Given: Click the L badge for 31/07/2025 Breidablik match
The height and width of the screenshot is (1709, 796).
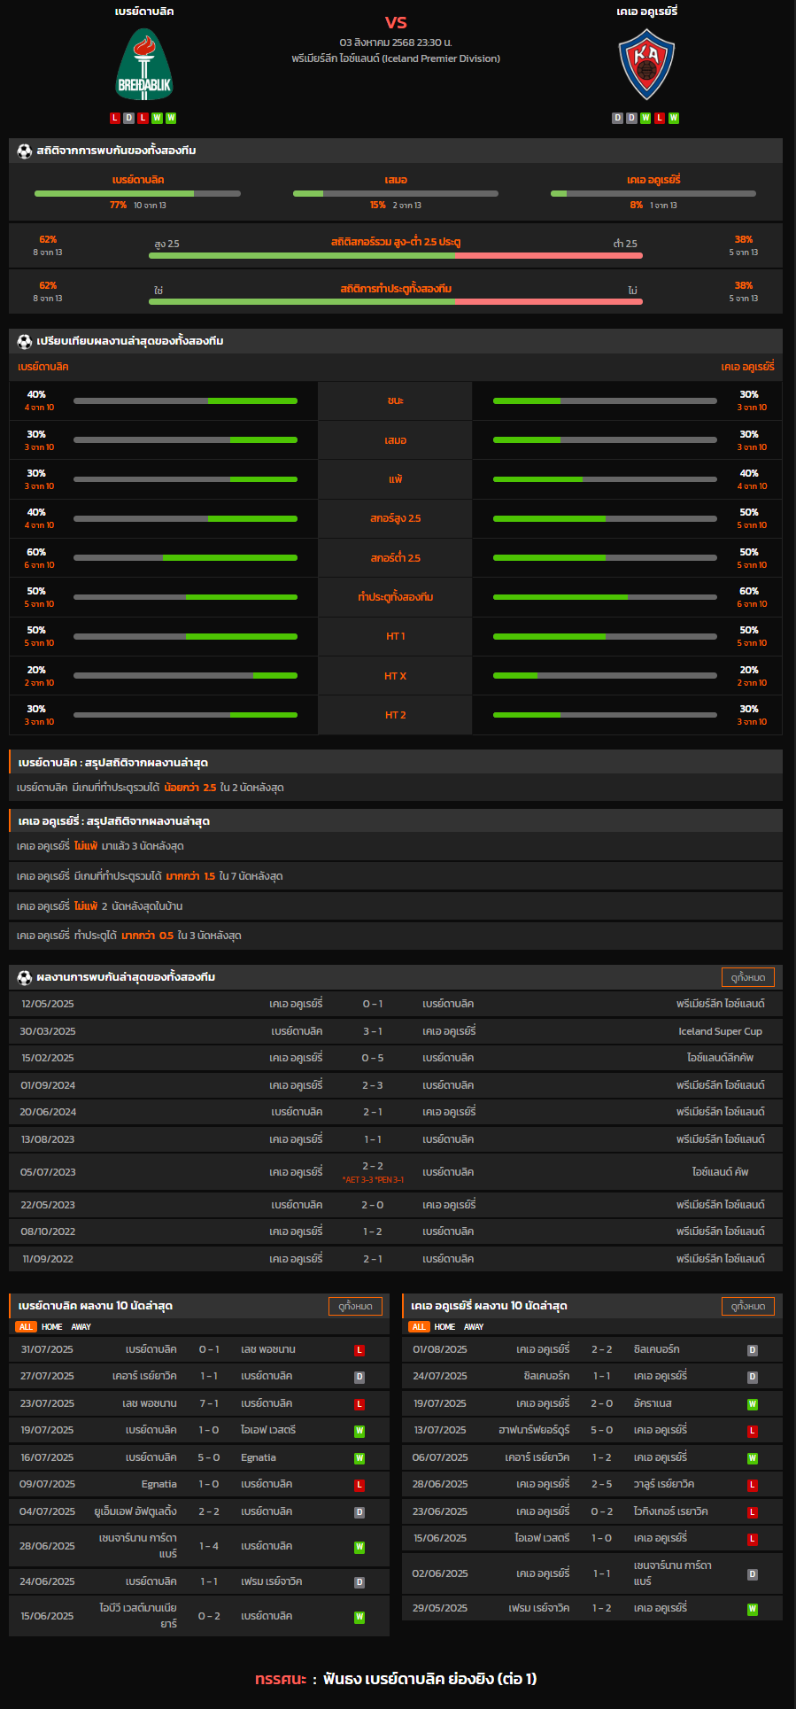Looking at the screenshot, I should (x=359, y=1350).
